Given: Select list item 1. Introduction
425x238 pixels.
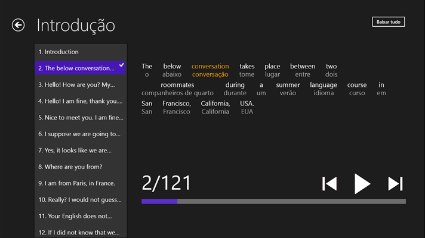Looking at the screenshot, I should click(81, 52).
